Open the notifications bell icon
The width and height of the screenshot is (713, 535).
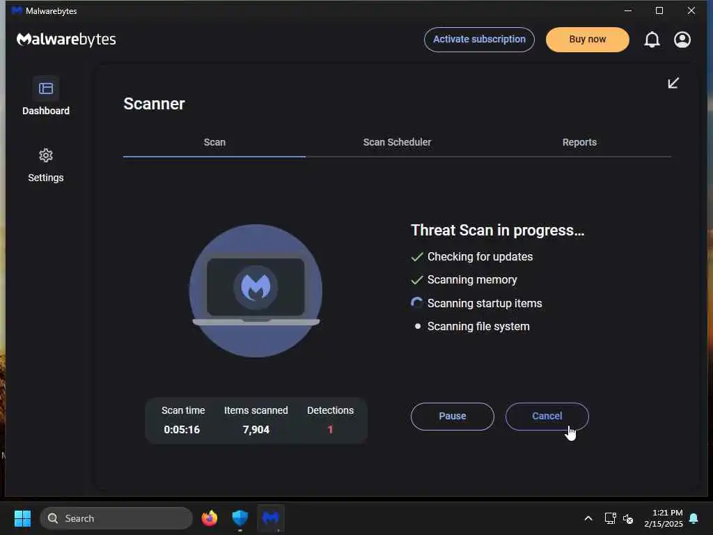[652, 40]
